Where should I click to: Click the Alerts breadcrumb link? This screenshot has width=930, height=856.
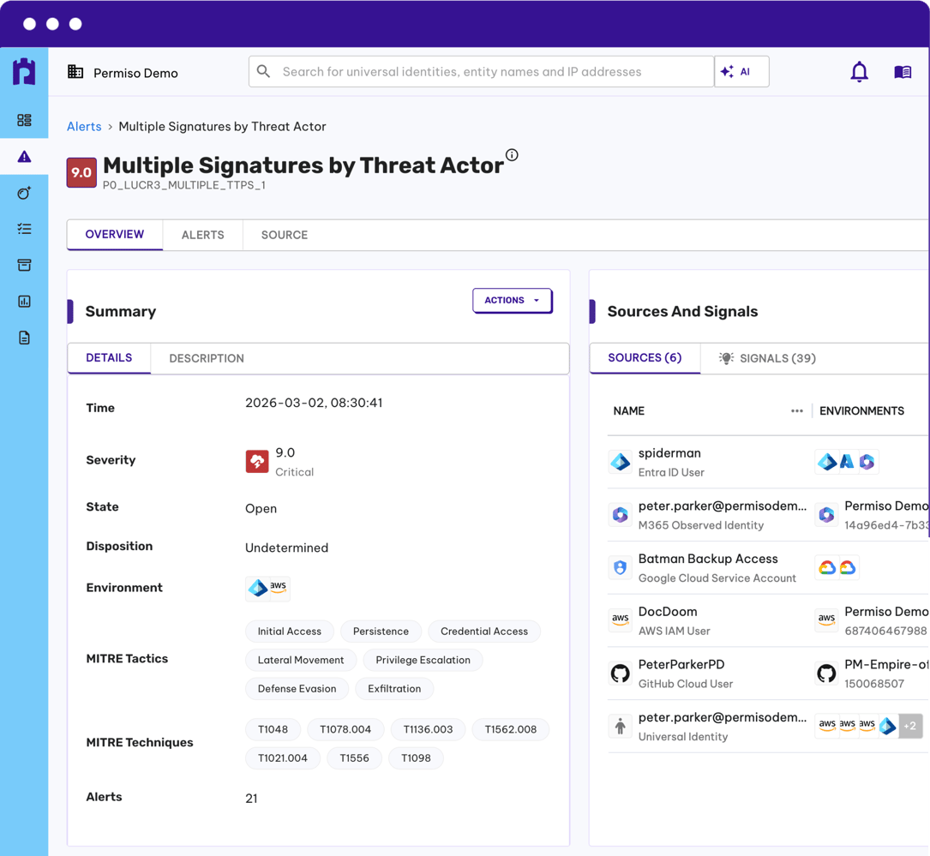pyautogui.click(x=84, y=126)
